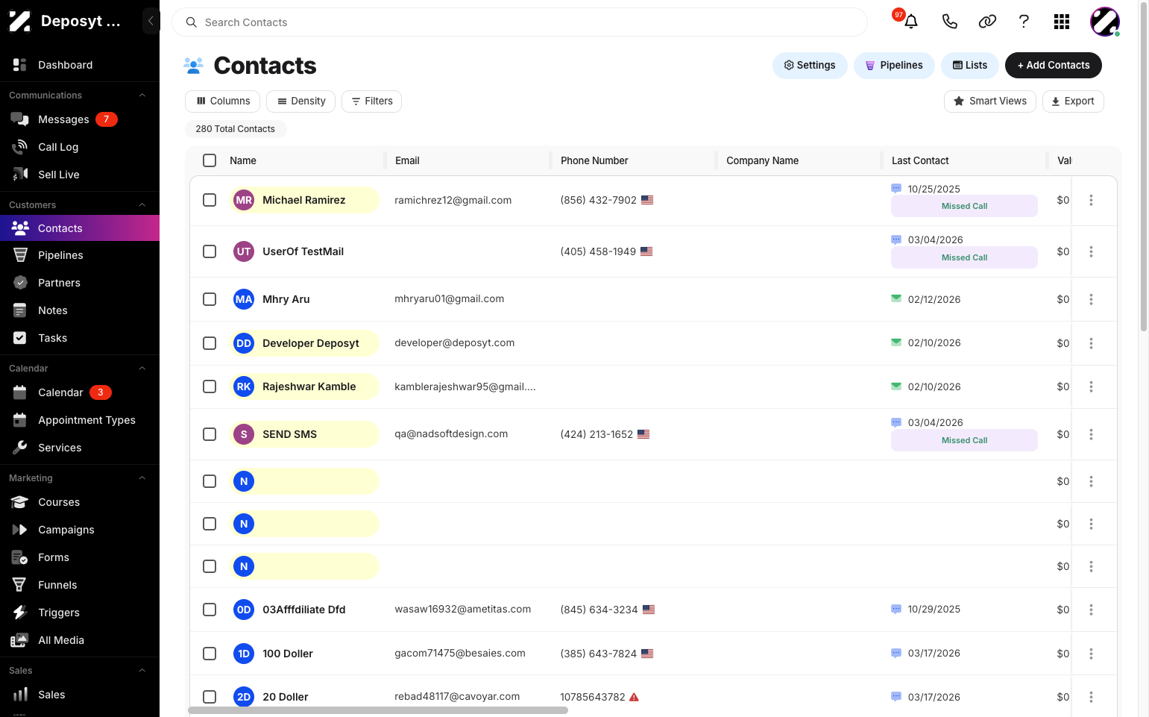Sort by the Last Contact column header
This screenshot has height=717, width=1149.
coord(920,160)
